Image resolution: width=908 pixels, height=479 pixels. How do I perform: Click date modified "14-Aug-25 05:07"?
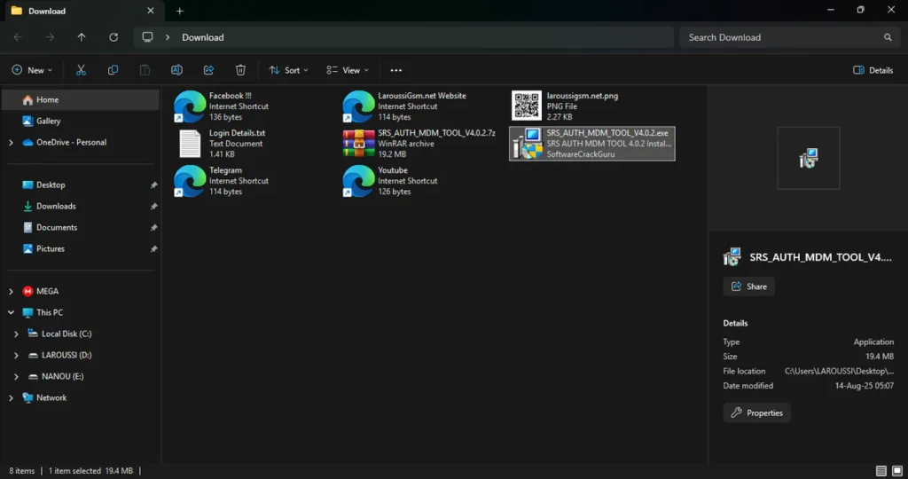click(x=864, y=386)
